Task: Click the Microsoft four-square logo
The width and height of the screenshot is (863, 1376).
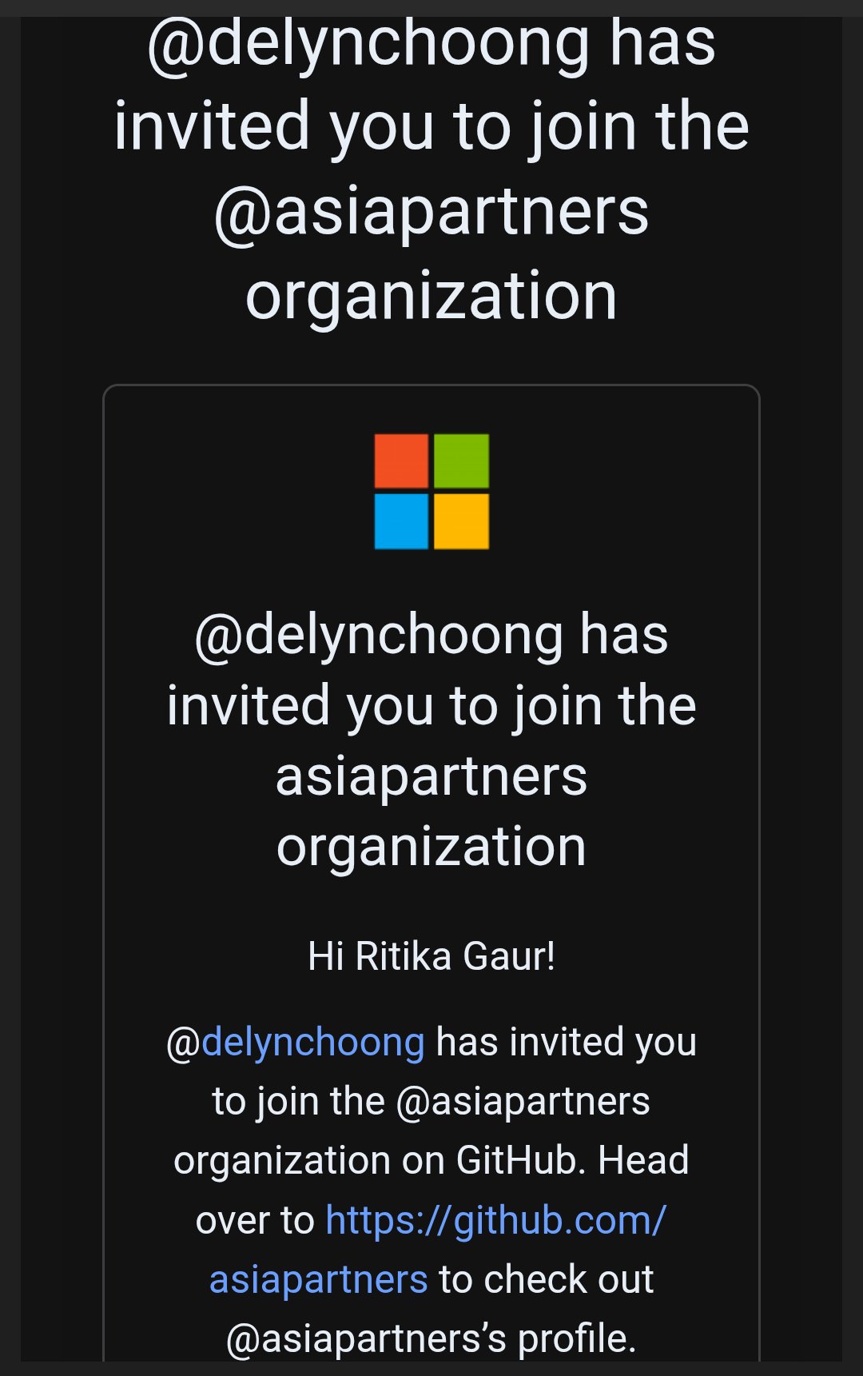Action: (x=431, y=491)
